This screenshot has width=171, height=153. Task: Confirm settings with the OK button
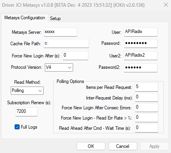pos(91,146)
